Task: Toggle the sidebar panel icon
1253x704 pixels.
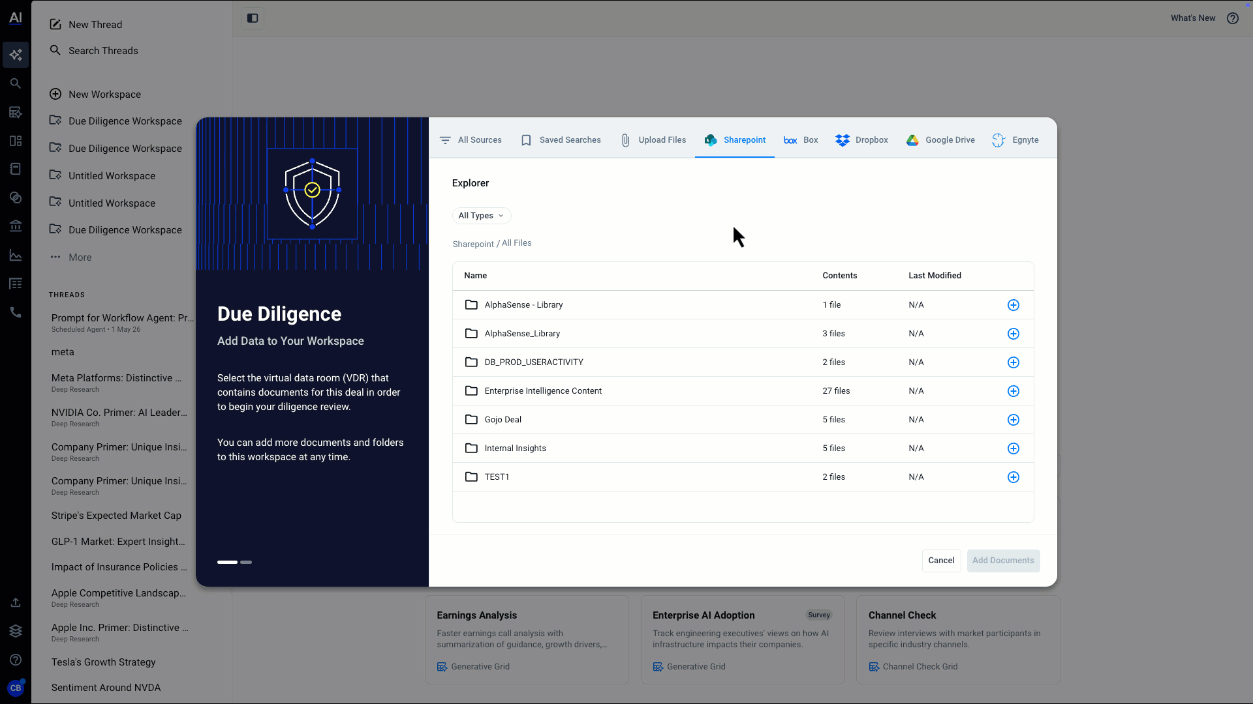Action: point(253,18)
